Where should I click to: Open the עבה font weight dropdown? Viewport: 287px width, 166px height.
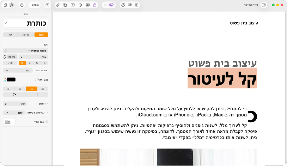pos(33,57)
